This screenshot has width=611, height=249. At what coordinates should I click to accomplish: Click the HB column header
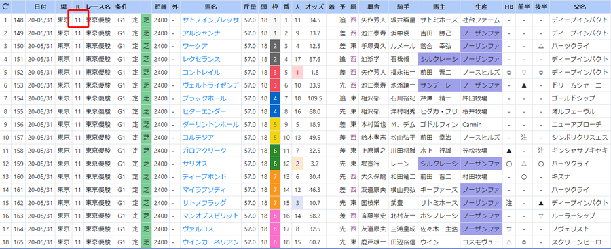coord(508,7)
